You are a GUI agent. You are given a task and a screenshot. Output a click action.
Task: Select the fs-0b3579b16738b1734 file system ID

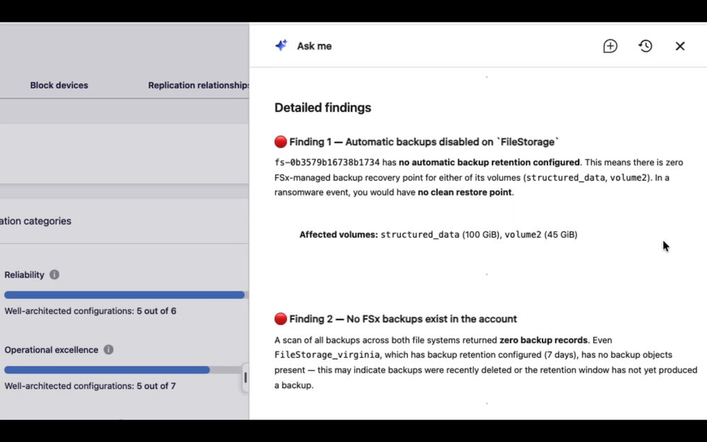[327, 162]
